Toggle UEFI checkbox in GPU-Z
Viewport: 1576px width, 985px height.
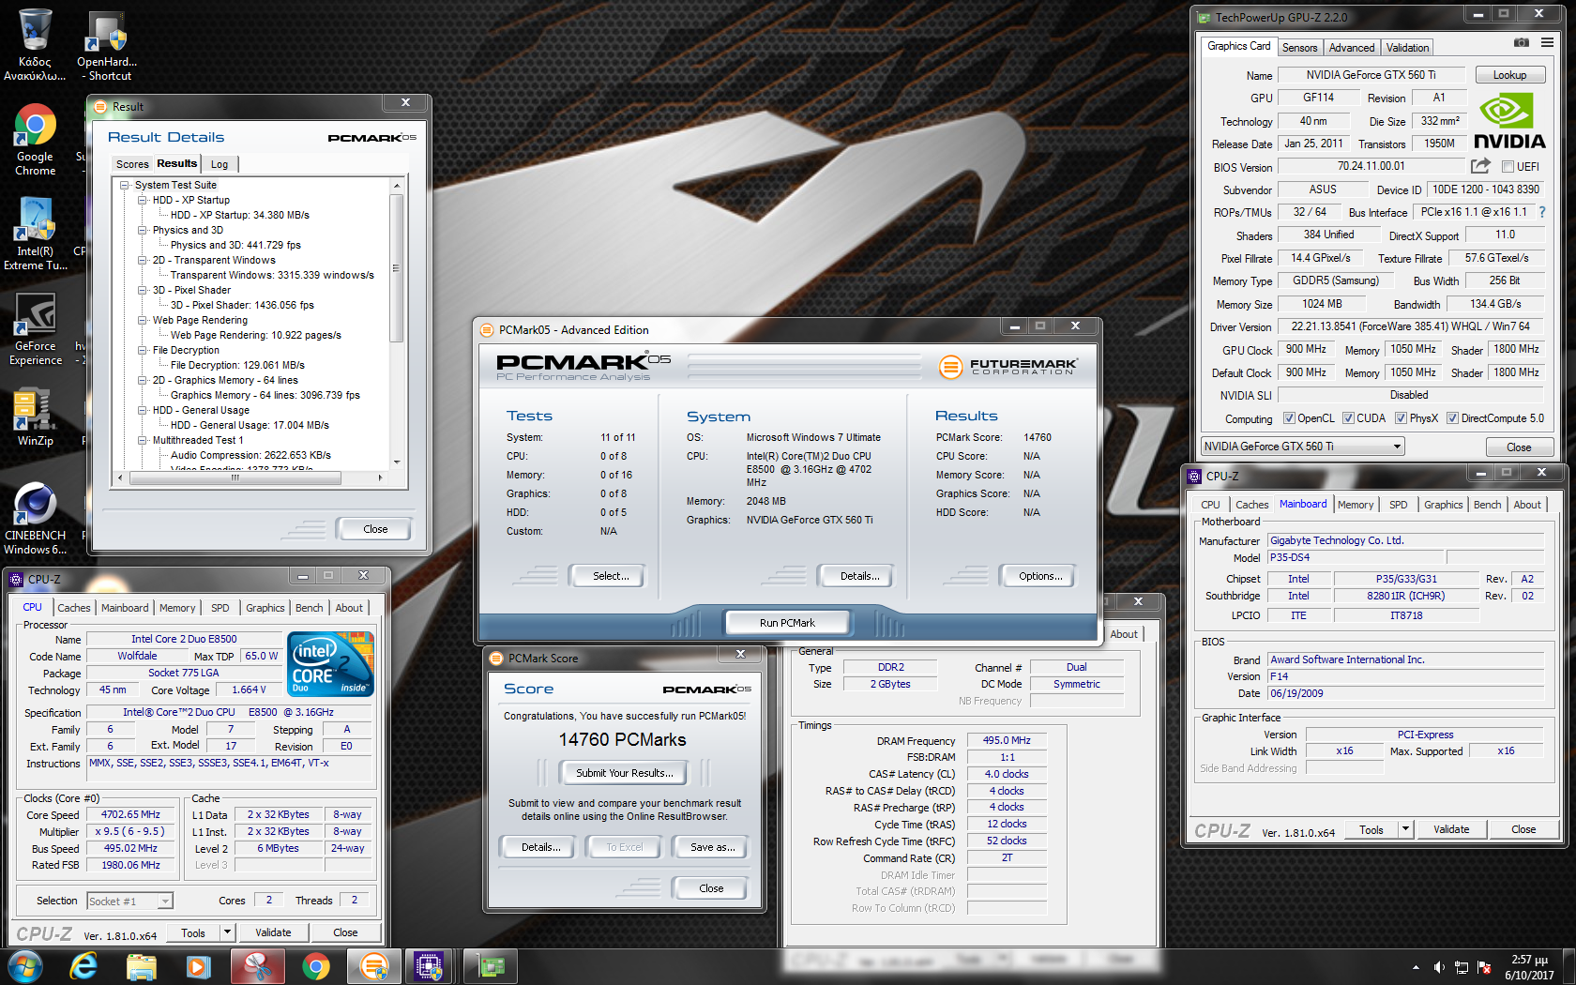(x=1508, y=167)
